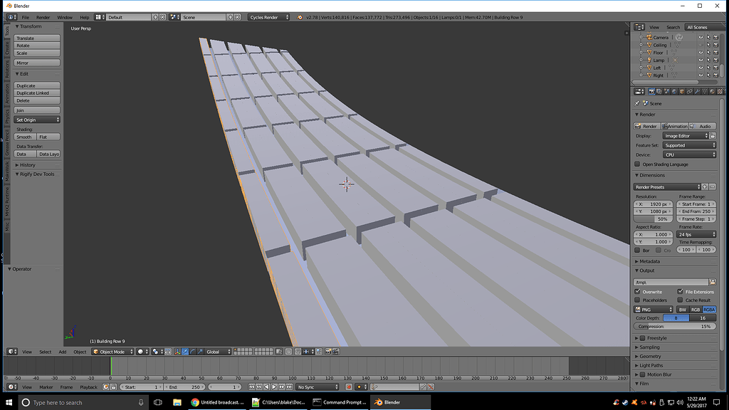Toggle visibility eye for Camera in outliner
Screen dimensions: 729x410
[701, 37]
